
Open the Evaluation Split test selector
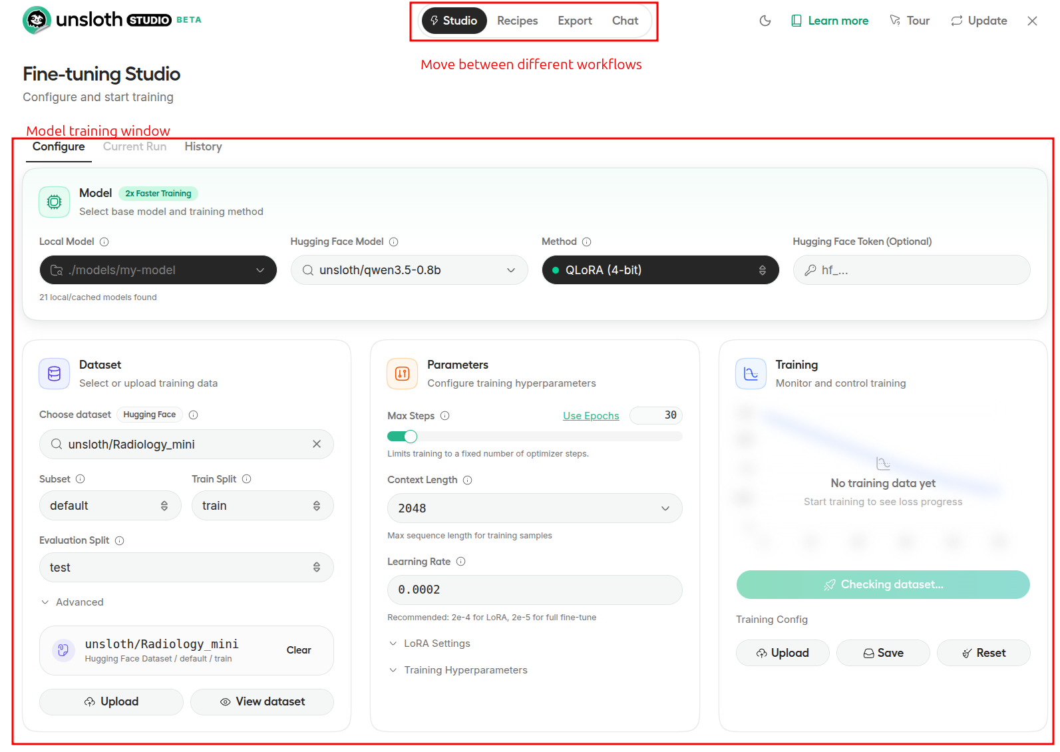pos(186,568)
